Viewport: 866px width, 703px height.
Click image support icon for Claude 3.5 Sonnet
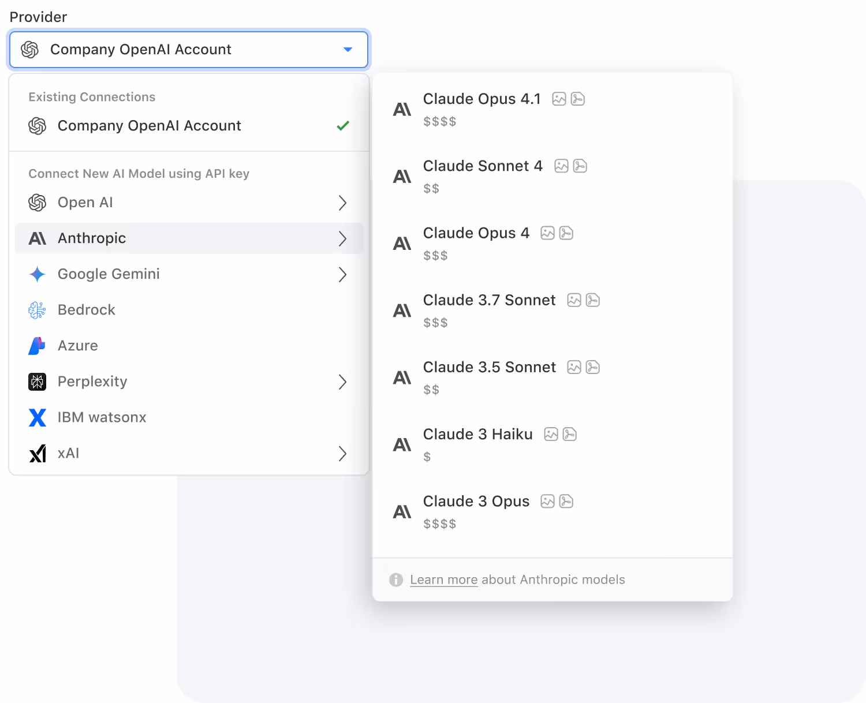tap(574, 367)
